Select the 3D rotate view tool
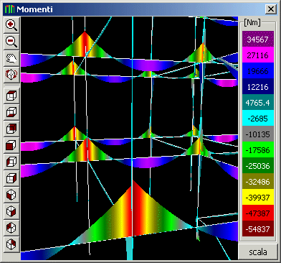The image size is (281, 263). click(x=11, y=75)
